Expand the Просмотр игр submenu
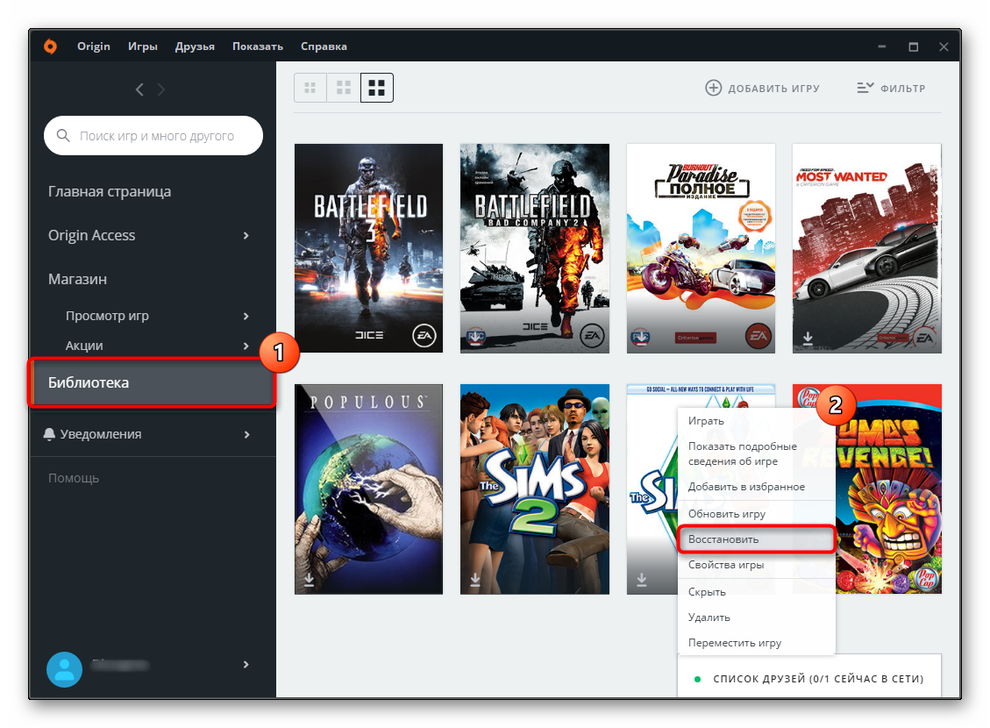 pyautogui.click(x=246, y=316)
